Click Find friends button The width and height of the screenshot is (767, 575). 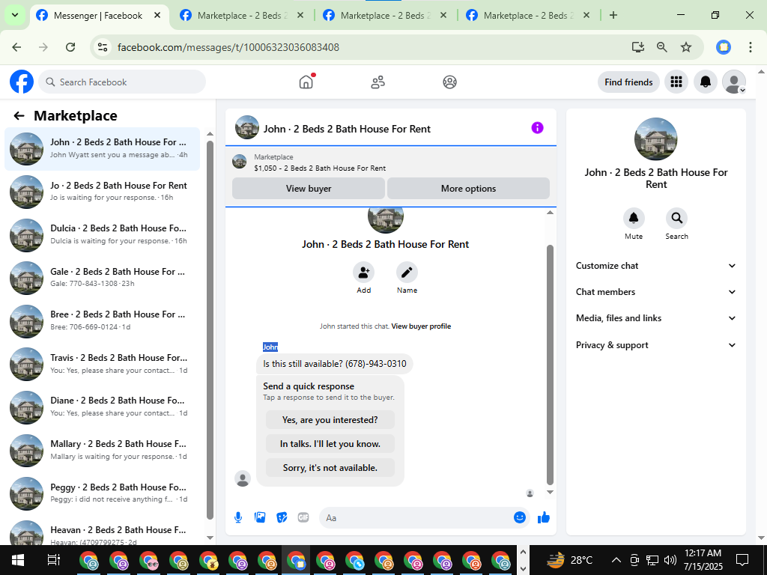628,82
